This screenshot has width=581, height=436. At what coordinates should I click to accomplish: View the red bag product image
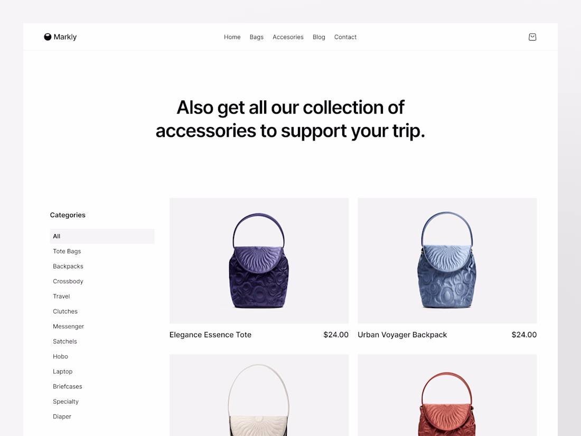tap(447, 395)
